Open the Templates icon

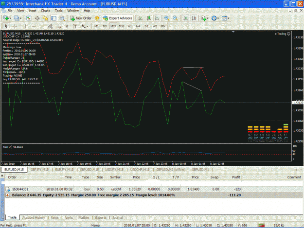(224, 18)
